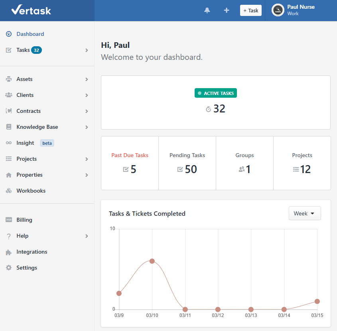Select the Workbooks icon in the sidebar
337x331 pixels.
point(8,191)
